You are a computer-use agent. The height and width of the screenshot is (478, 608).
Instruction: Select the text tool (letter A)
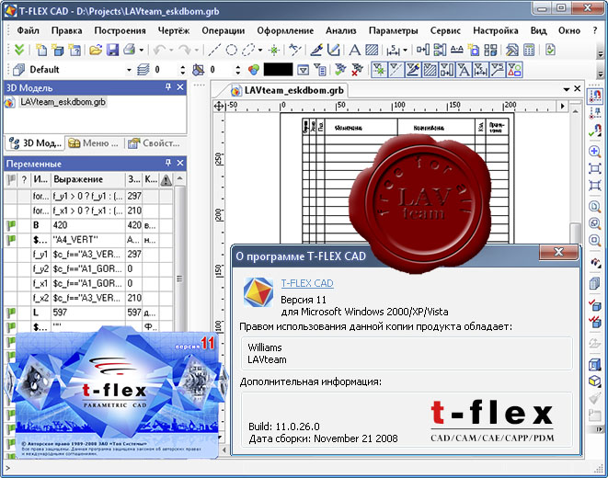[354, 50]
